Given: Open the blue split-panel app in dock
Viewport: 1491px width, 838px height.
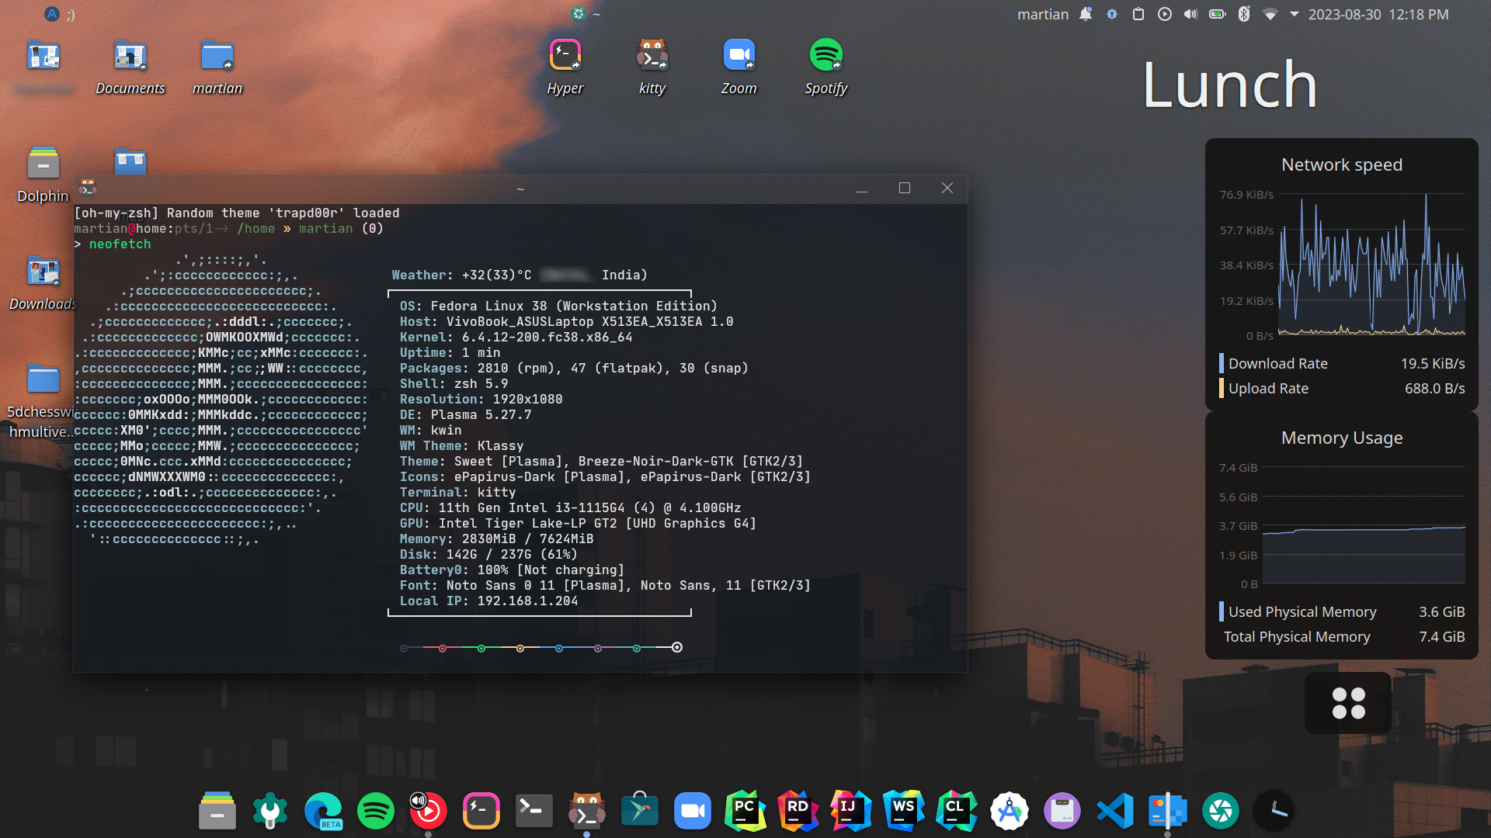Looking at the screenshot, I should 1168,811.
